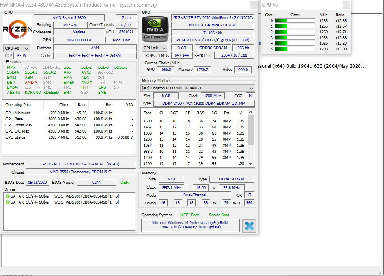Screen dimensions: 384x276
Task: Click the AMD B550 chipset field
Action: (x=81, y=172)
